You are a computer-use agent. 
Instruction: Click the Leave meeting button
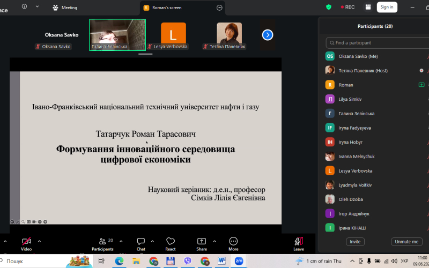point(299,244)
